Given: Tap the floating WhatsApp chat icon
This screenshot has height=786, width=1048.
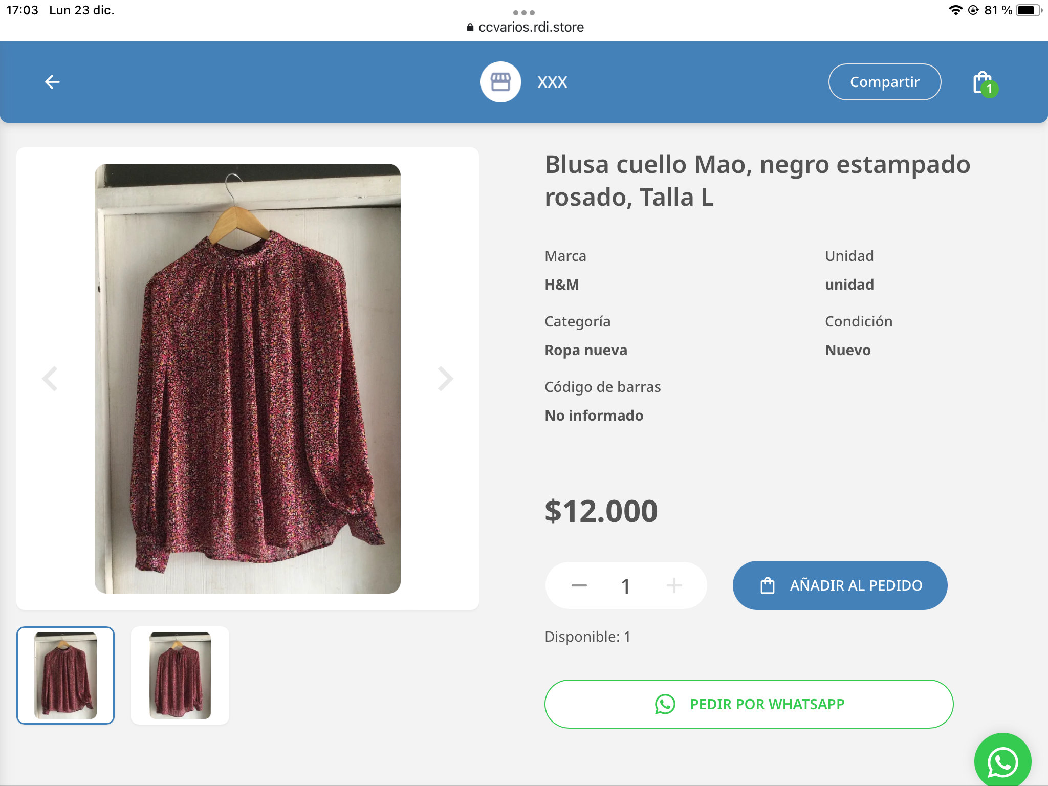Looking at the screenshot, I should (1002, 761).
